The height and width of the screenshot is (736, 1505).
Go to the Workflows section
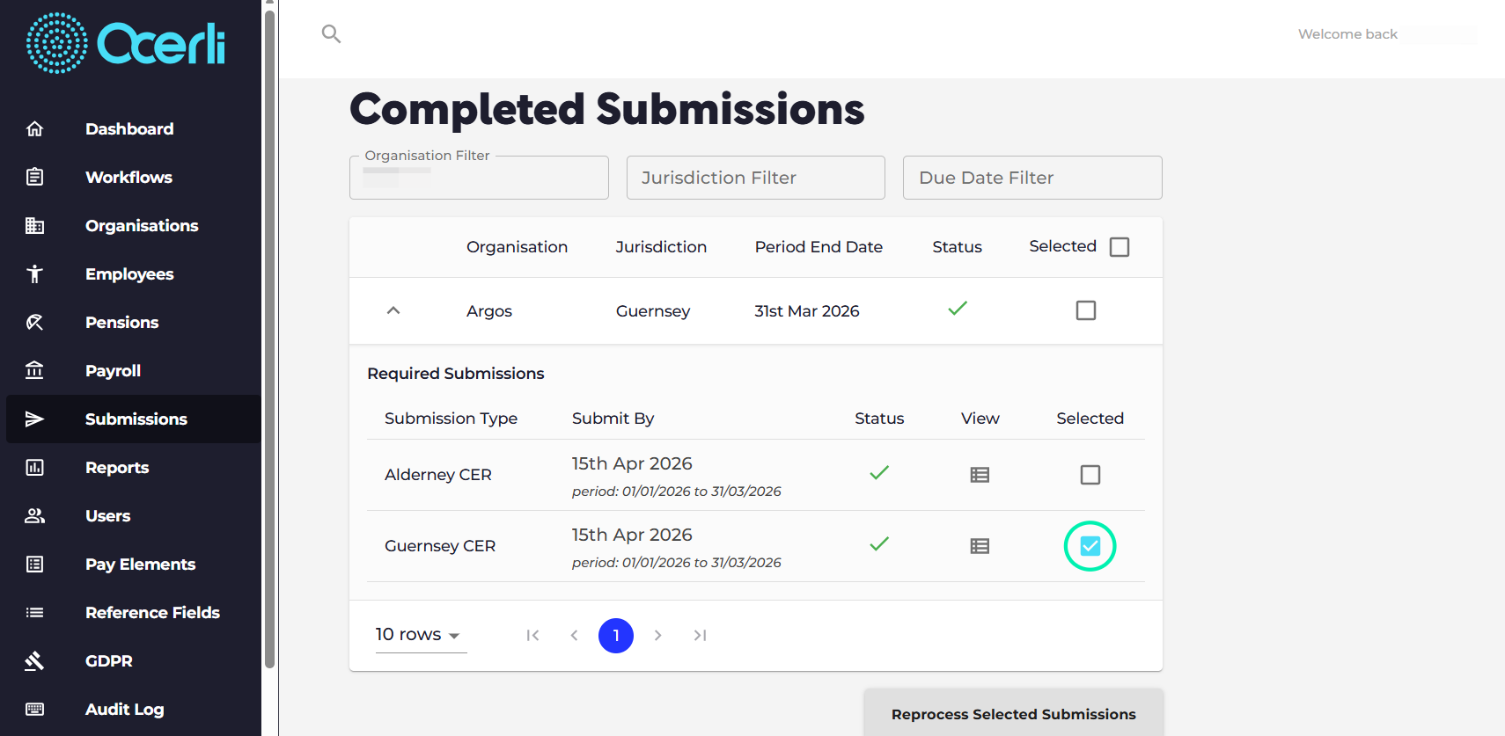click(134, 178)
